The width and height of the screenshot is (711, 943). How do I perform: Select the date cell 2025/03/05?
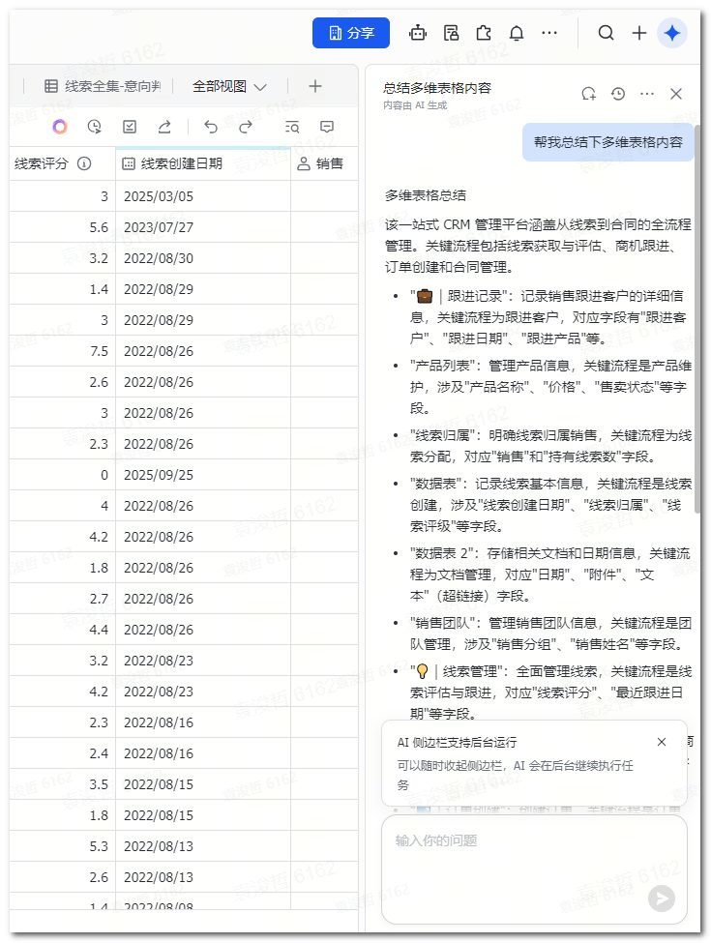[203, 196]
